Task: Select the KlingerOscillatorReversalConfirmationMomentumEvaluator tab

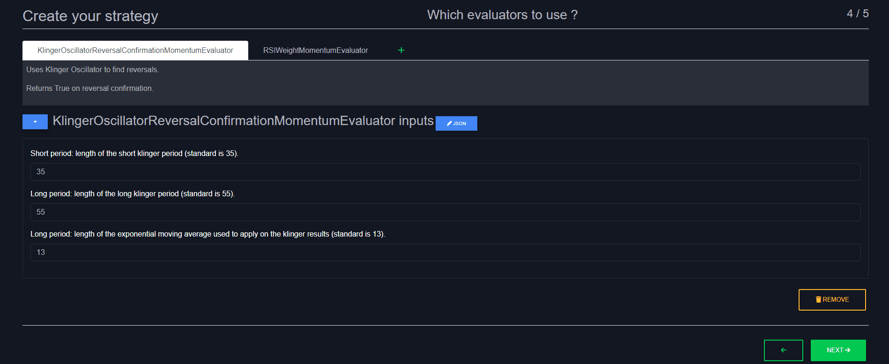Action: (135, 50)
